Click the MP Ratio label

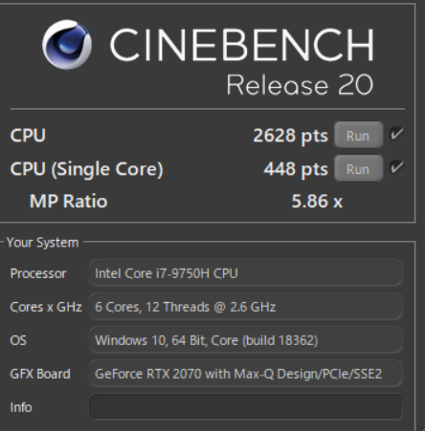[x=69, y=202]
